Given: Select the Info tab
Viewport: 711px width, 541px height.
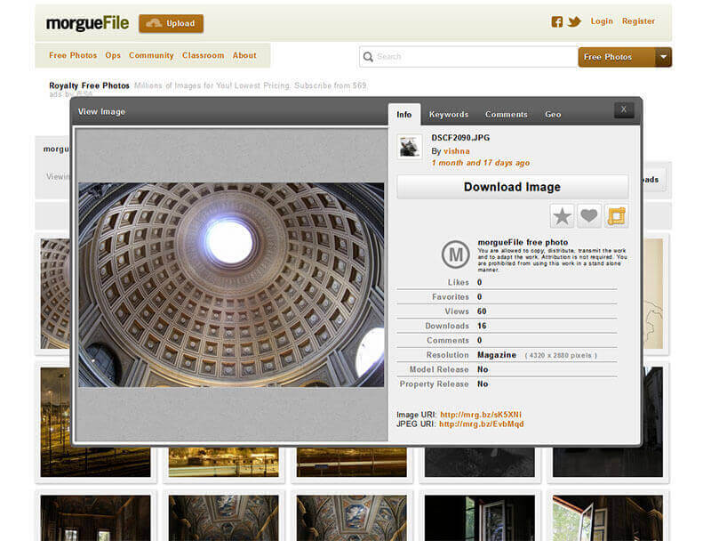Looking at the screenshot, I should click(x=404, y=115).
